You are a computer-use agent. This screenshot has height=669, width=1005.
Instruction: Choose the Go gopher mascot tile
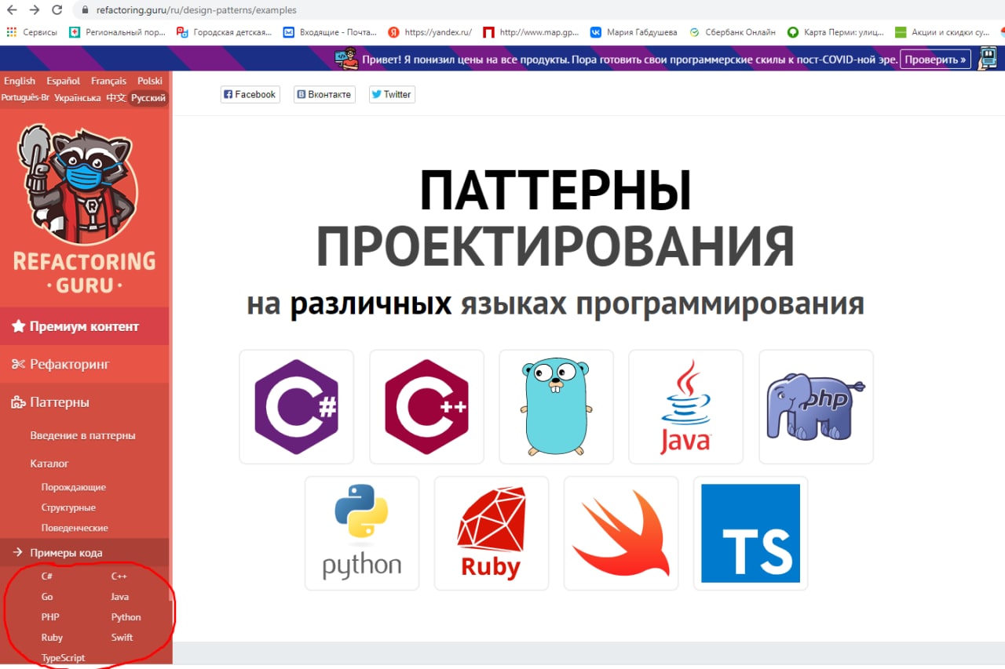coord(557,406)
